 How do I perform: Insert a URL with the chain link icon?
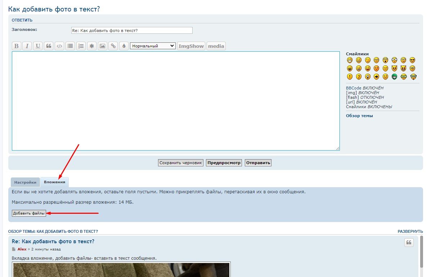113,46
